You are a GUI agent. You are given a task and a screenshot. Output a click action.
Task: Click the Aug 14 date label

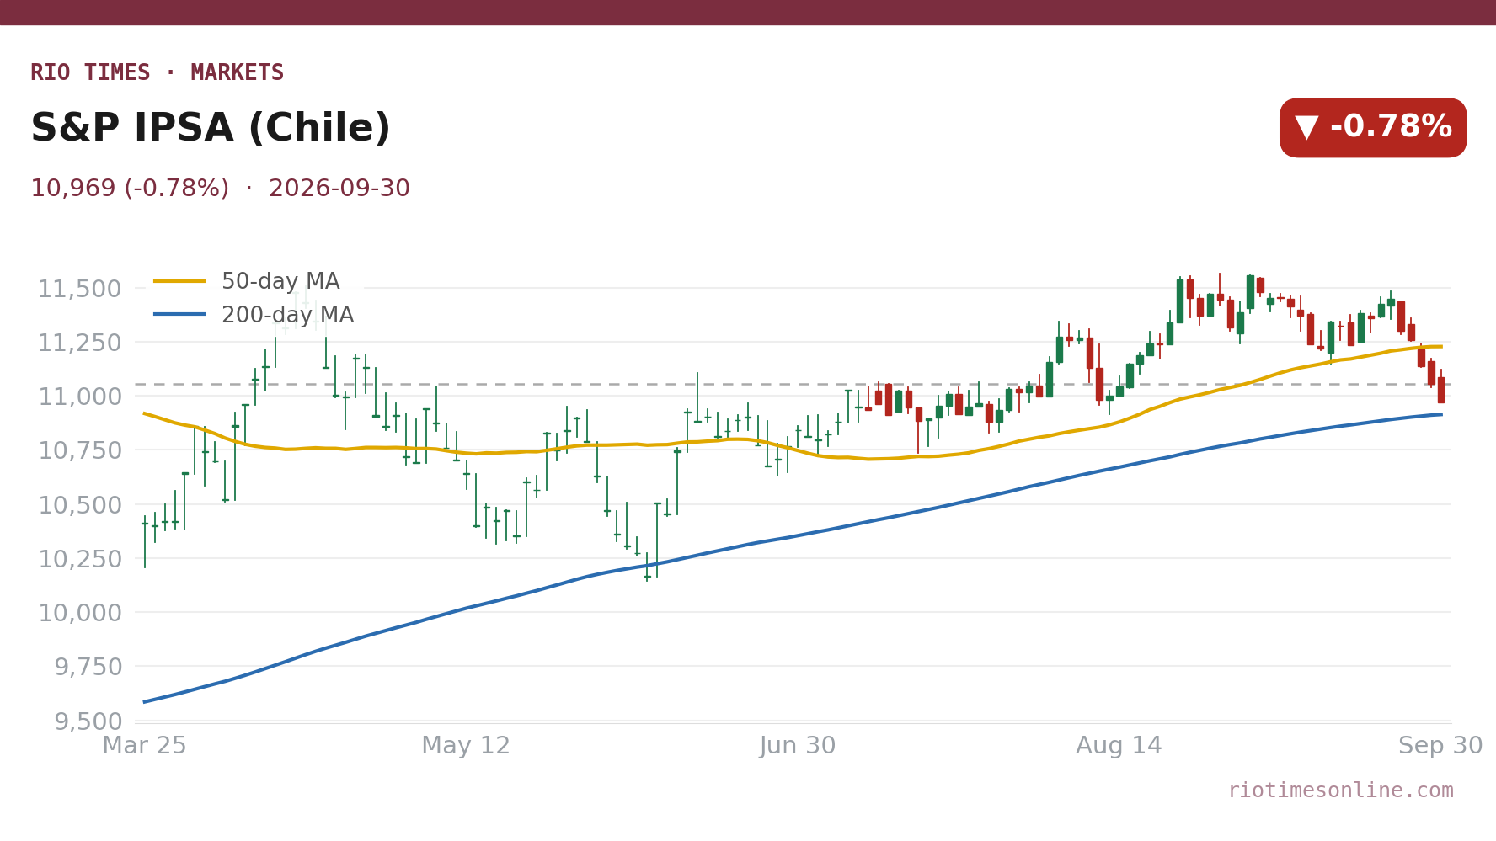point(1119,746)
